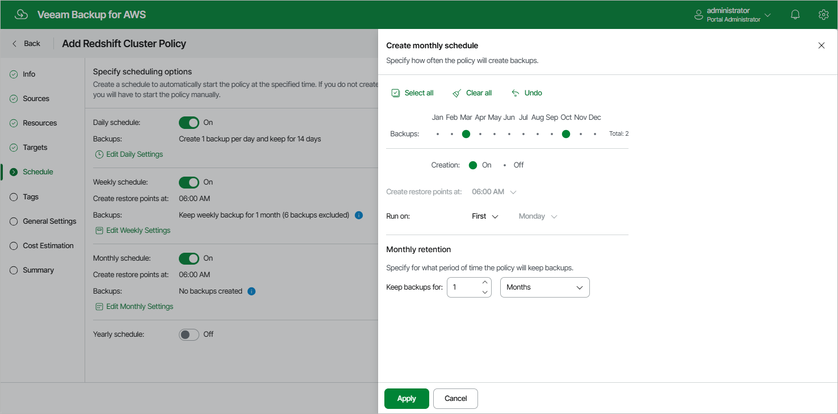Go back with the Back arrow
The image size is (838, 414).
click(x=26, y=43)
